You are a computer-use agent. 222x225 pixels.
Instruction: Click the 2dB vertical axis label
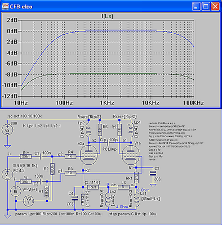12,20
